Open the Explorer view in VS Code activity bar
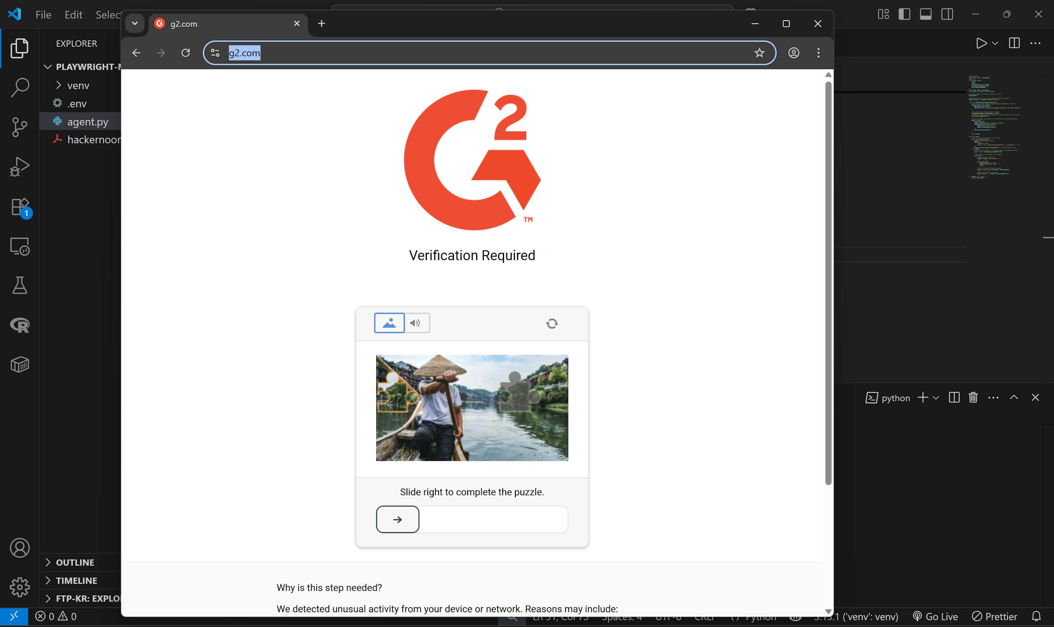 (19, 48)
